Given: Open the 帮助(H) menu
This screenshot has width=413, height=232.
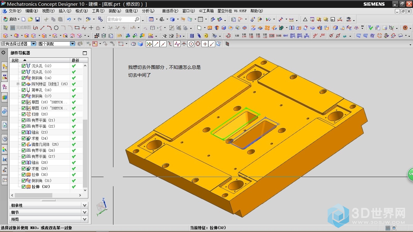Looking at the screenshot, I should pos(256,11).
